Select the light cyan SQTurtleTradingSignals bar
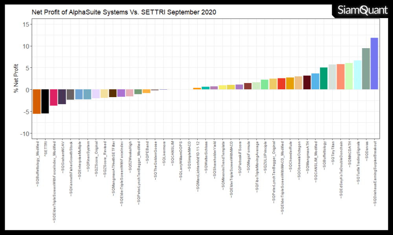 pyautogui.click(x=358, y=75)
